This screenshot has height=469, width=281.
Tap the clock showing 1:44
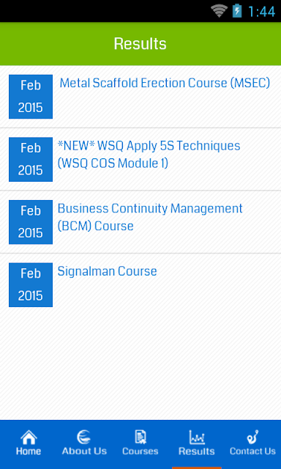click(x=261, y=12)
